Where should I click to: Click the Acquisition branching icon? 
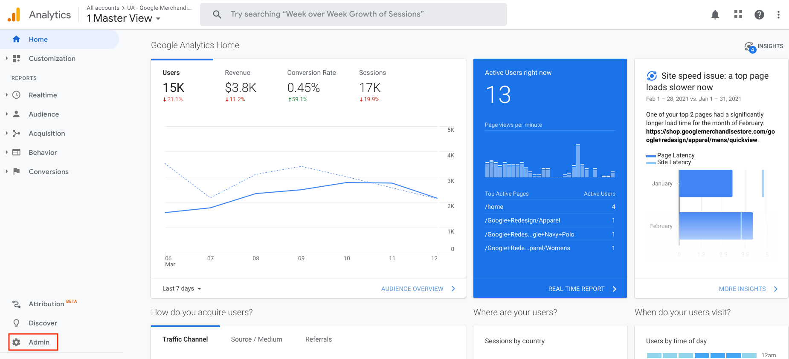click(x=16, y=133)
